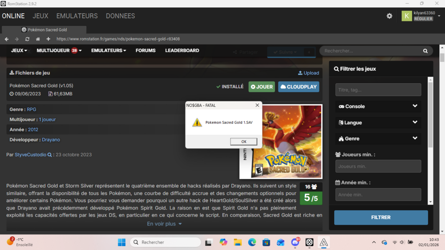Open the MULTIJOUEUR dropdown menu
Screen dimensions: 445x250
(x=59, y=51)
